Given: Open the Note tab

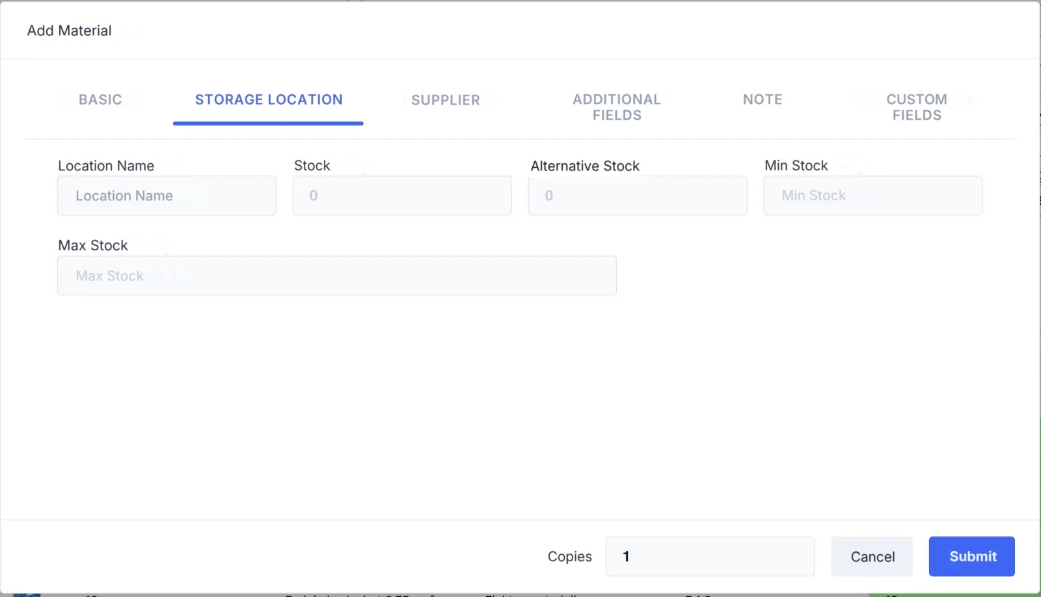Looking at the screenshot, I should (763, 99).
